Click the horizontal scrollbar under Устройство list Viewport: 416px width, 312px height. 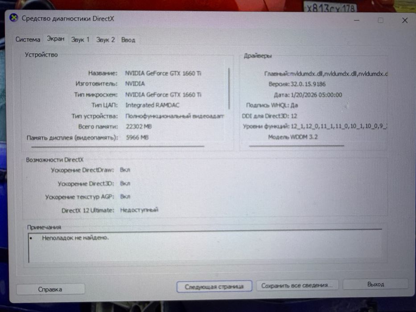coord(118,146)
